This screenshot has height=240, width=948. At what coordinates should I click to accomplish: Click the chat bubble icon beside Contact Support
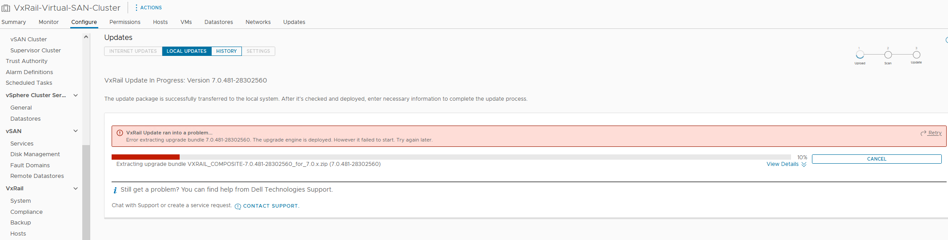click(x=238, y=206)
